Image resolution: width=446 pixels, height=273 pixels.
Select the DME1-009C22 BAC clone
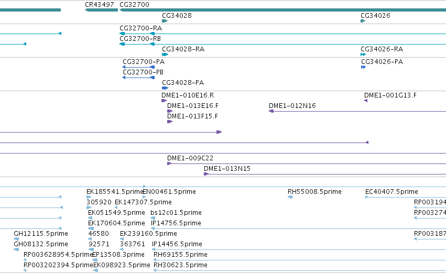307,163
